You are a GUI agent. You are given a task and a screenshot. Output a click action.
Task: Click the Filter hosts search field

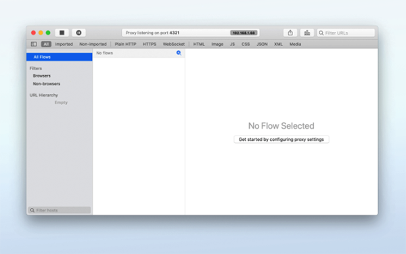pyautogui.click(x=60, y=210)
